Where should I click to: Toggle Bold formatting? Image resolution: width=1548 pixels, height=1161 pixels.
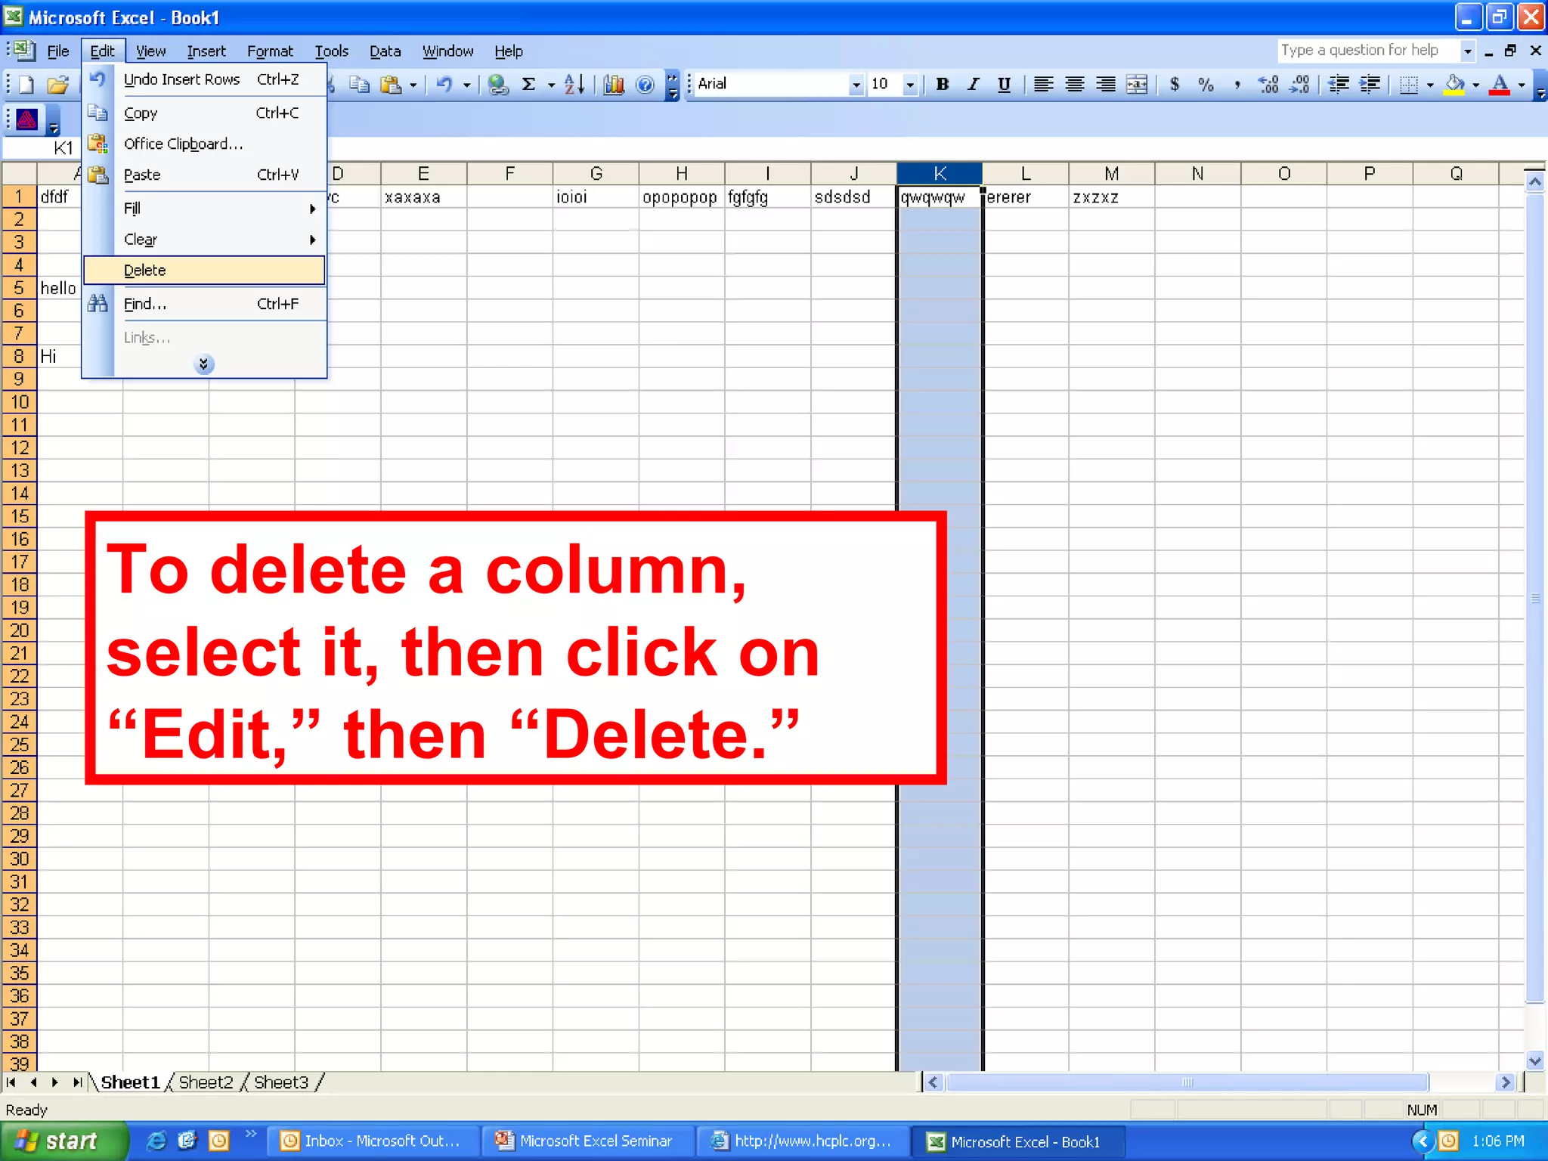tap(942, 85)
